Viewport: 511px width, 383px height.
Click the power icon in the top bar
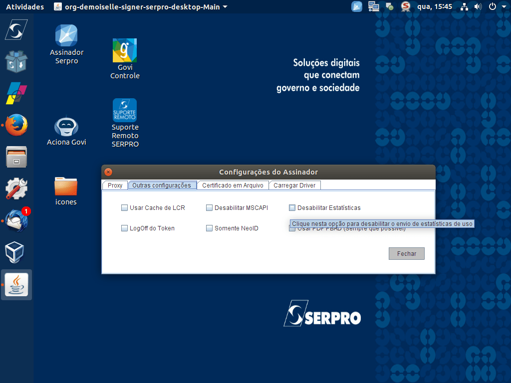[x=493, y=6]
